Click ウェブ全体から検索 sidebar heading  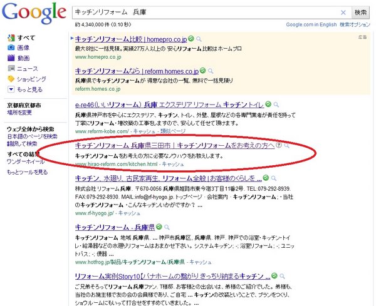pos(31,130)
